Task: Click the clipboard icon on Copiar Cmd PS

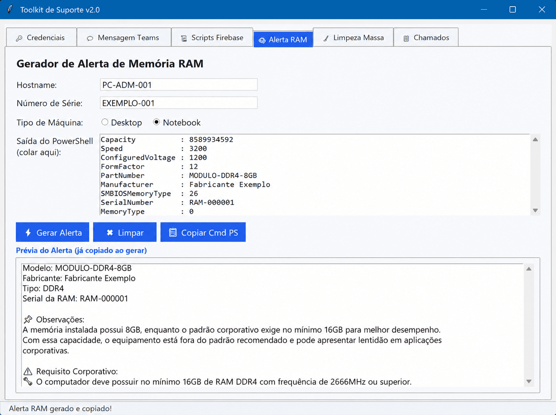Action: pos(173,232)
